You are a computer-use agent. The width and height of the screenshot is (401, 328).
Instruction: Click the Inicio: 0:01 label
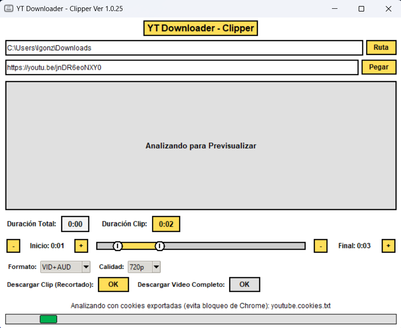coord(47,246)
